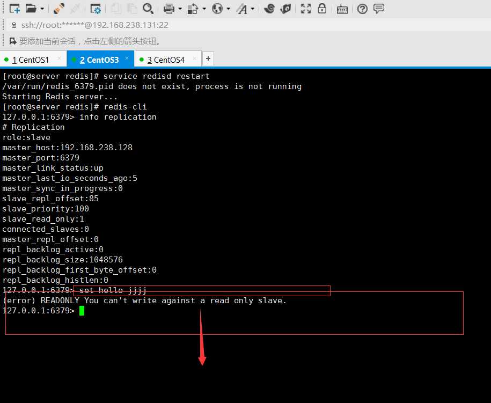Click the 'repl_backlog_active:0' line
Image resolution: width=491 pixels, height=403 pixels.
53,250
